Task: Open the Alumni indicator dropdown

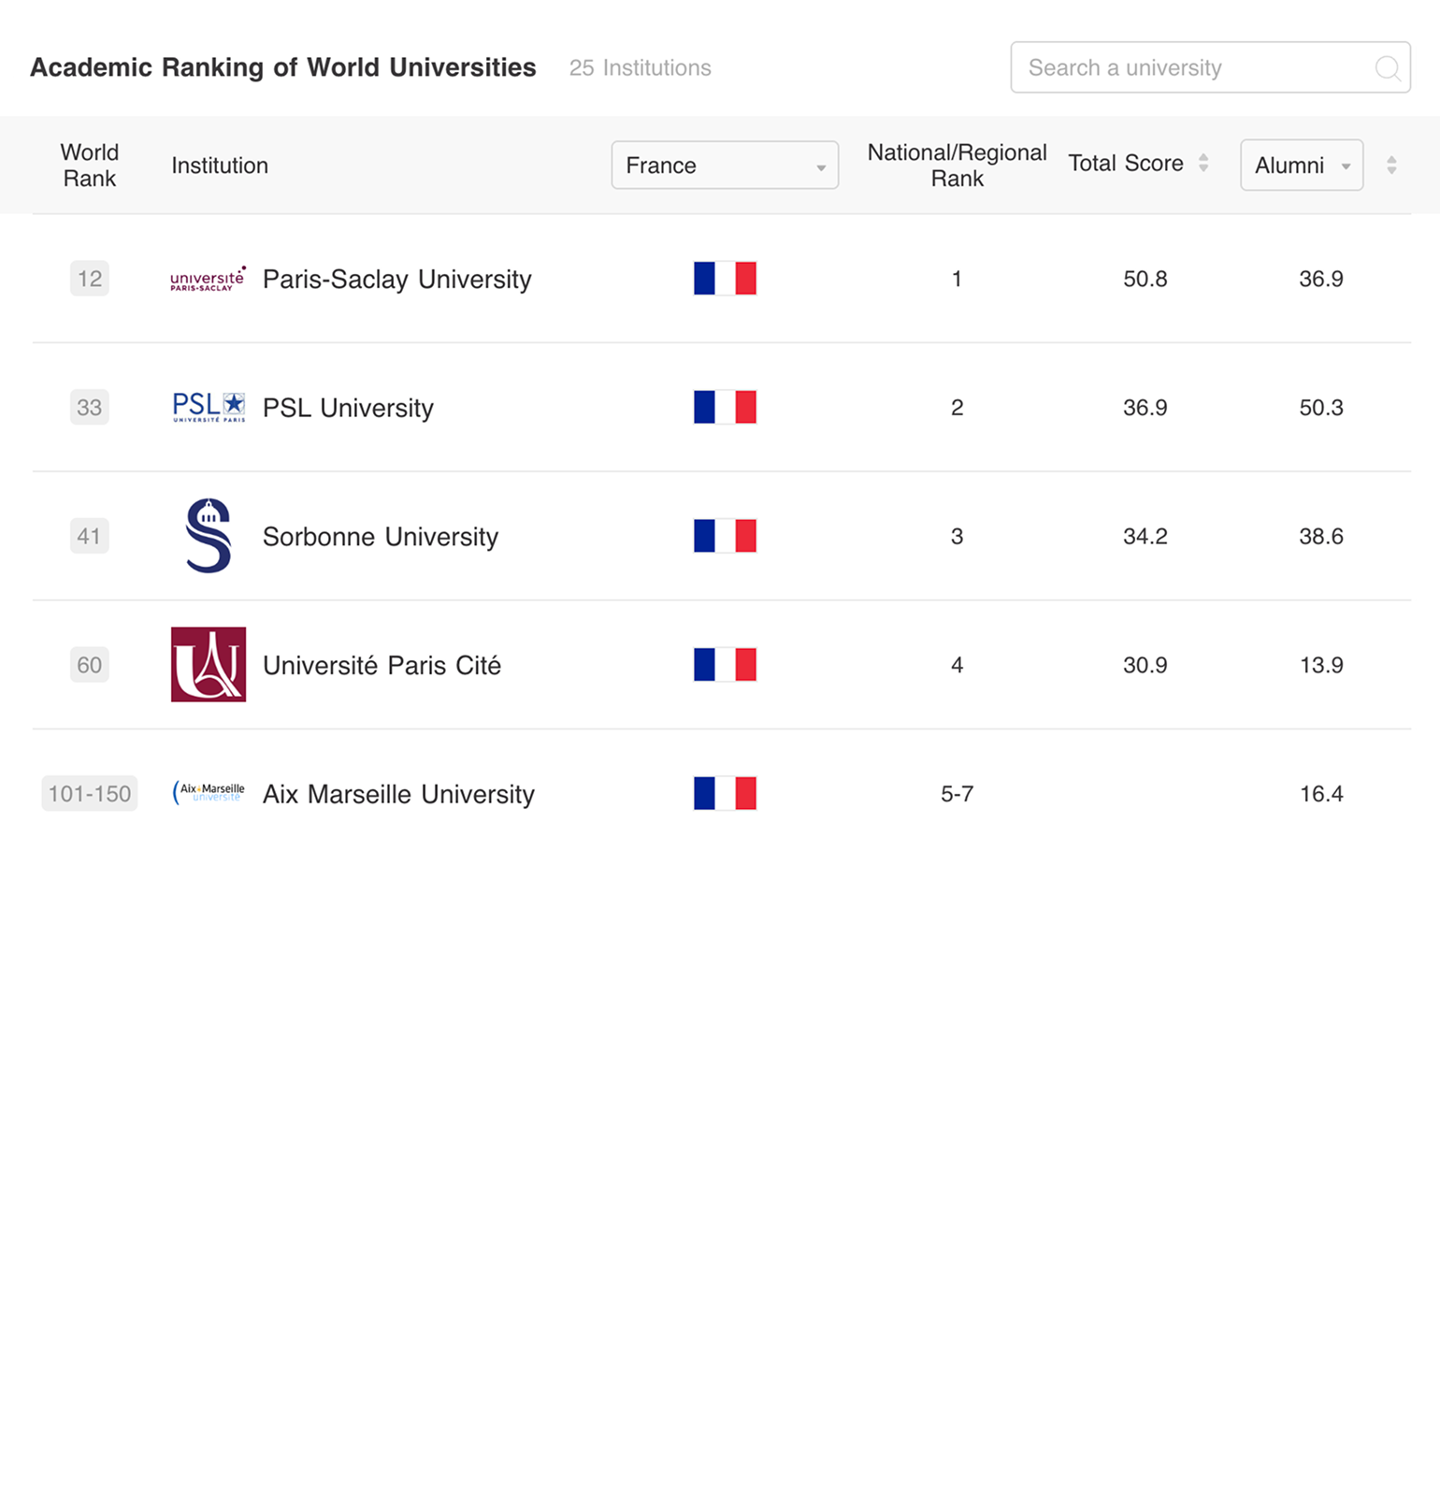Action: pos(1302,166)
